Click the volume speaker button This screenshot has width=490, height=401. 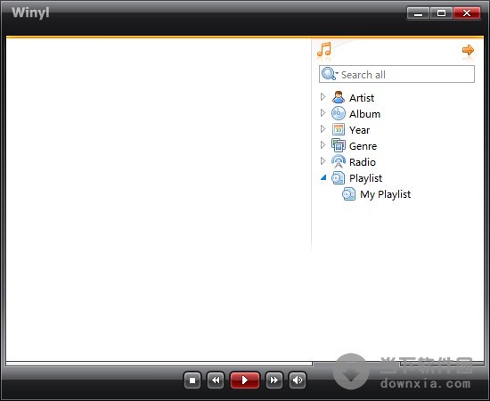click(298, 381)
